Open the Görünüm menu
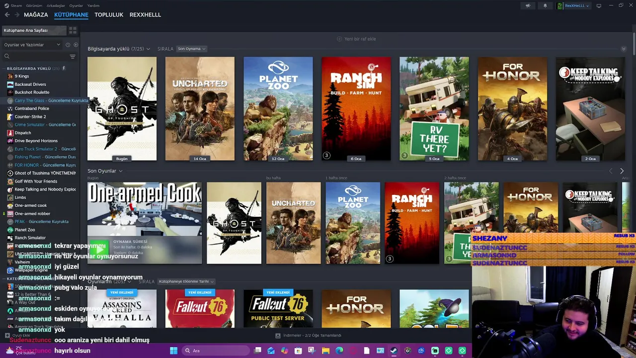 pos(34,5)
